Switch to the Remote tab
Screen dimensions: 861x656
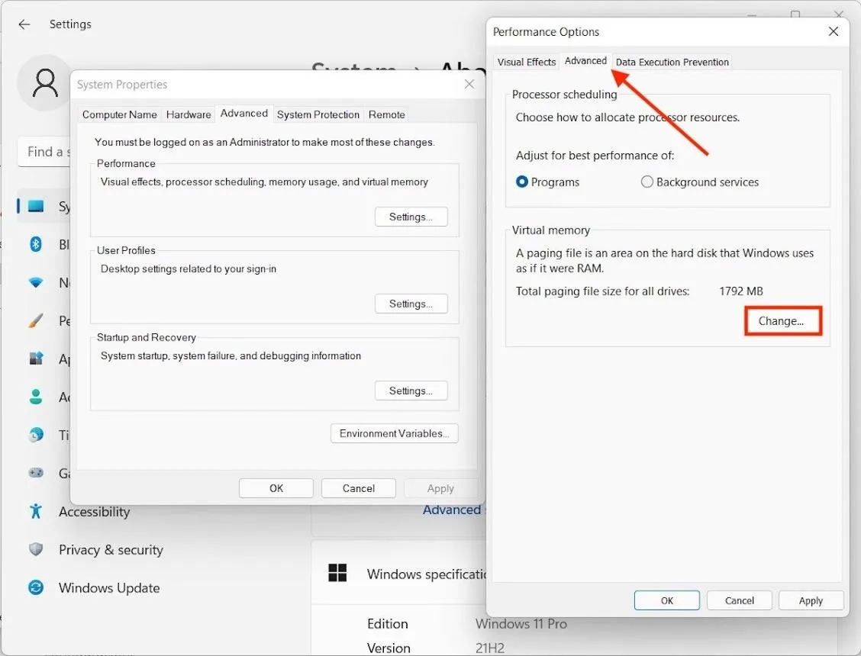[386, 114]
